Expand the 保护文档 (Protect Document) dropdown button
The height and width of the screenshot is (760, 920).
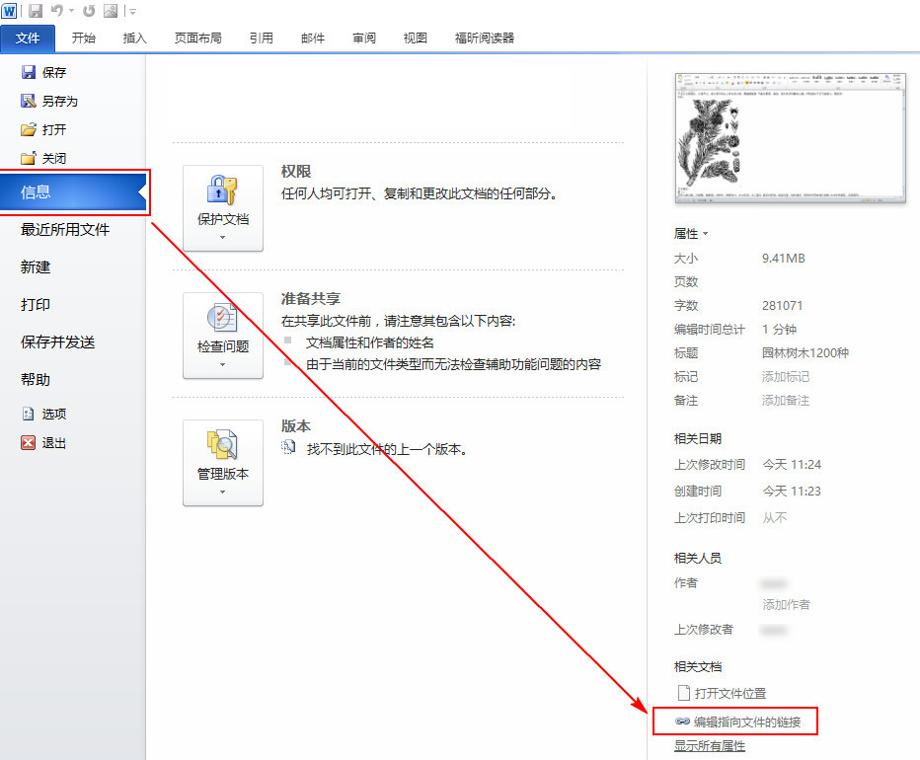tap(223, 208)
